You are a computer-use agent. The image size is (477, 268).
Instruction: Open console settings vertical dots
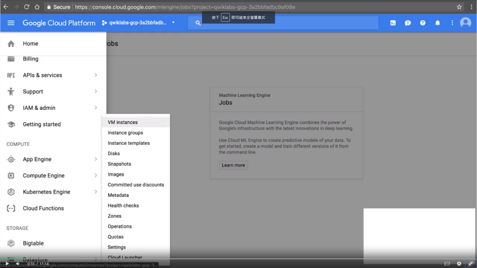click(452, 23)
